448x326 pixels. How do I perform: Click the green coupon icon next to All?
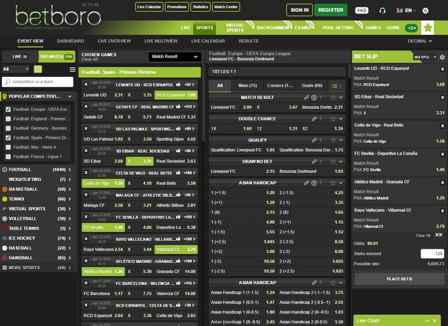(38, 69)
